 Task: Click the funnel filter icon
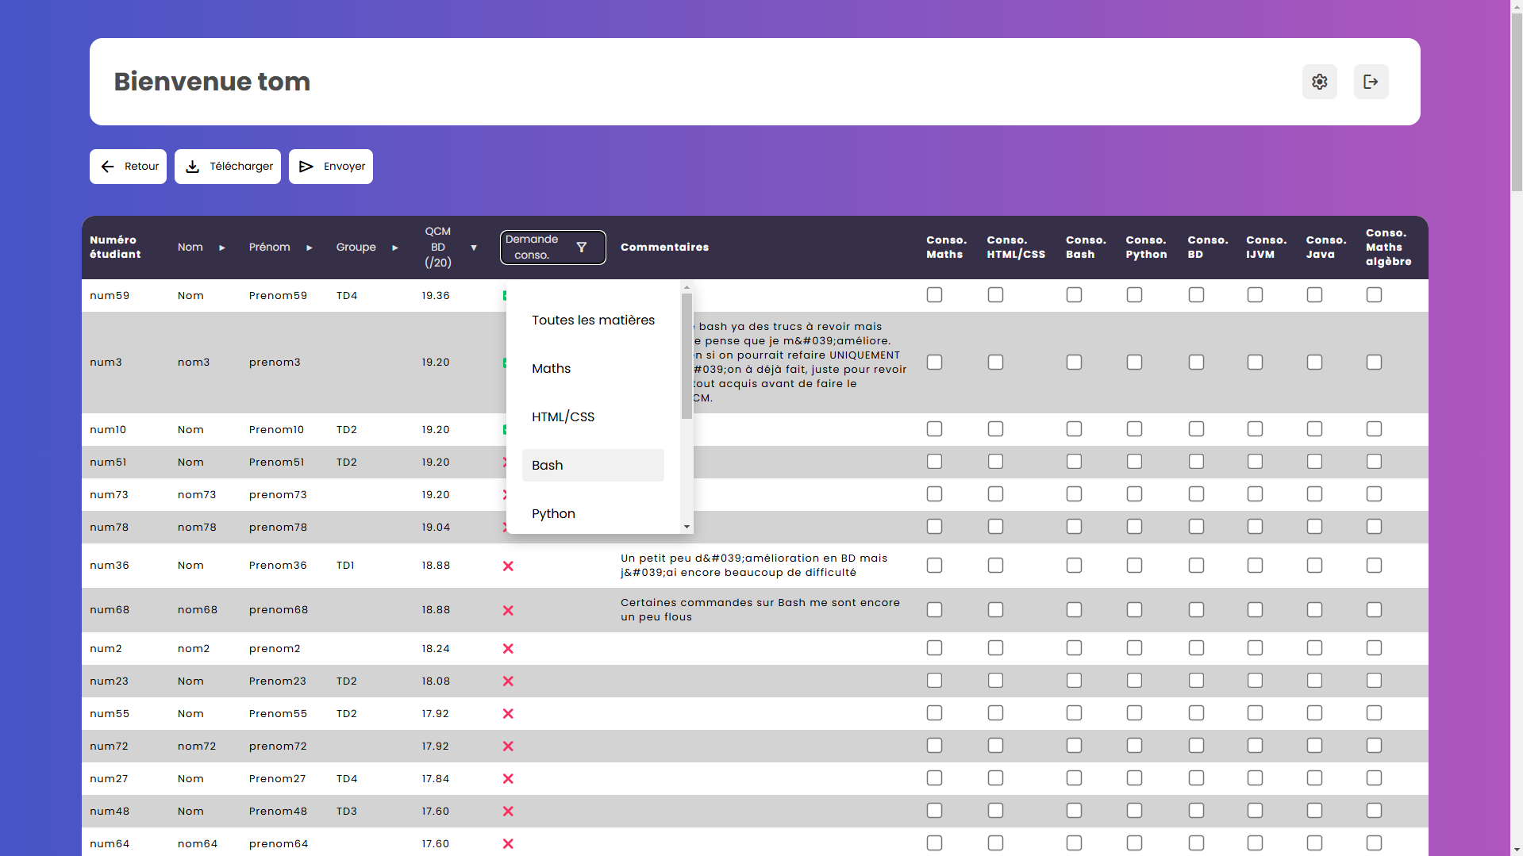click(x=581, y=248)
